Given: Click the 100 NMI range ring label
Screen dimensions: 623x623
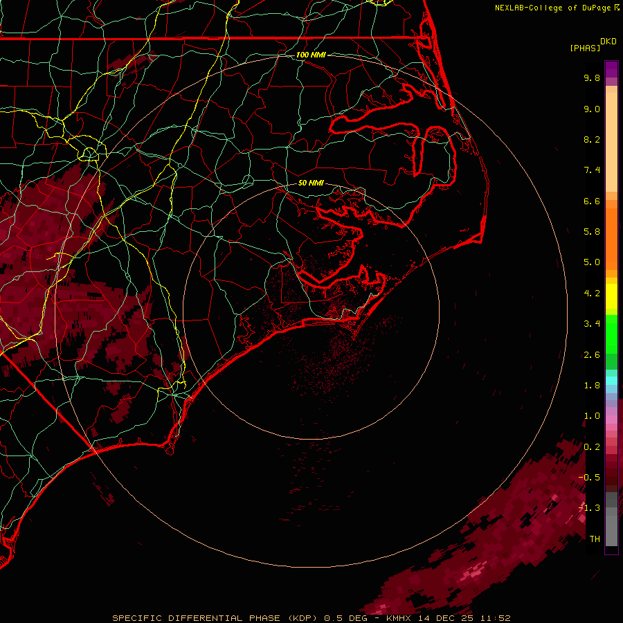Looking at the screenshot, I should click(311, 55).
